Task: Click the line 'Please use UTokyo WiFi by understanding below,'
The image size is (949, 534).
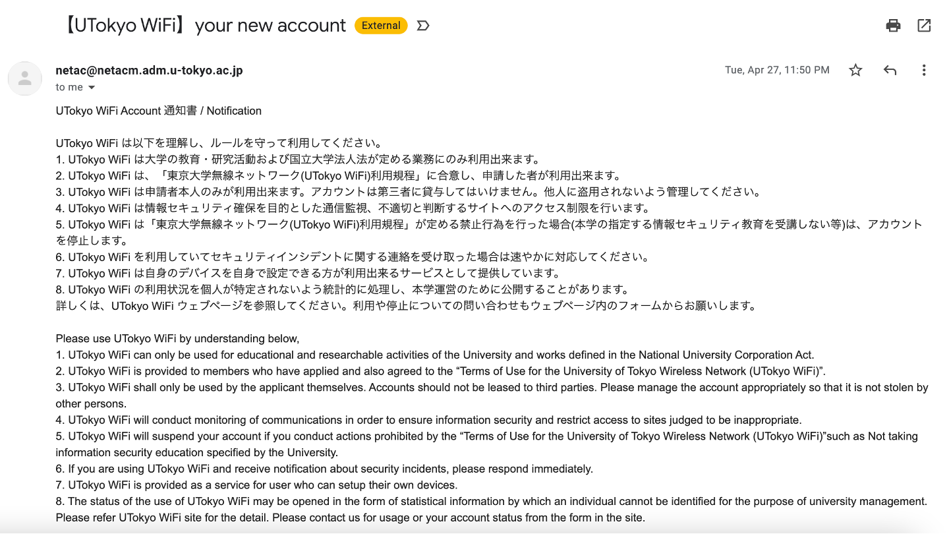Action: coord(177,339)
